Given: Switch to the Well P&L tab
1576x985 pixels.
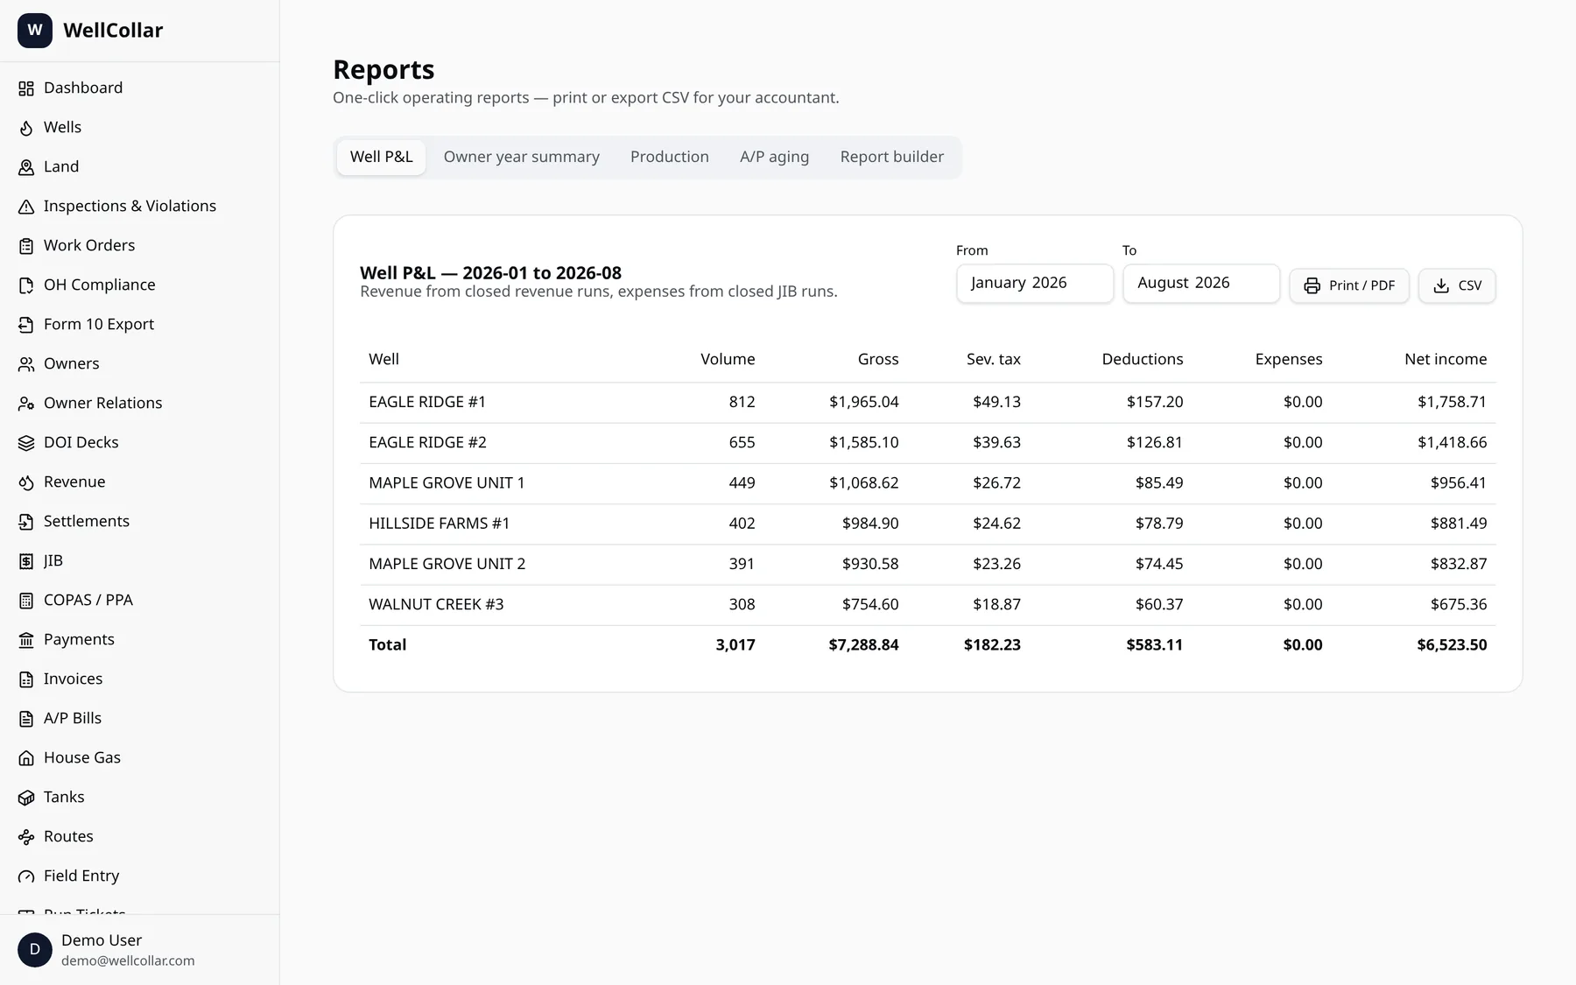Looking at the screenshot, I should (x=381, y=157).
